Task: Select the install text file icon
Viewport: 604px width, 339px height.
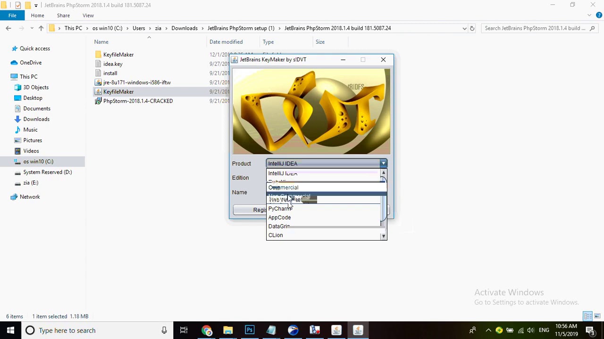Action: [x=98, y=73]
